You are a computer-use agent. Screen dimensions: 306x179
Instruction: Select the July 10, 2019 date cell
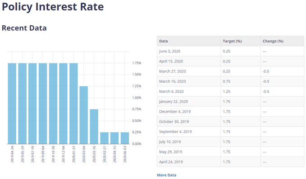coord(189,142)
